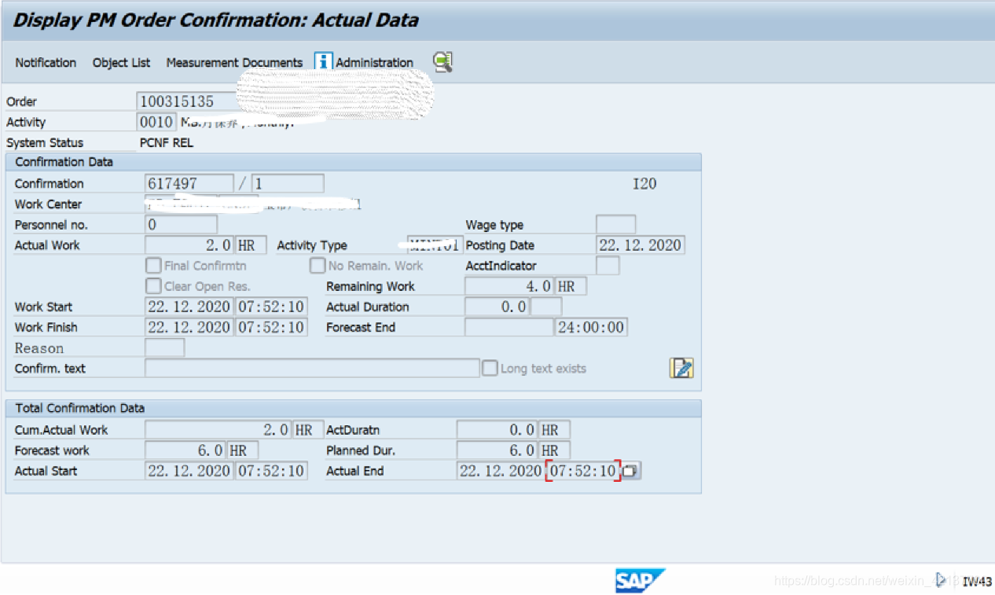The width and height of the screenshot is (995, 595).
Task: Click the Total Confirmation Data group header
Action: [354, 409]
